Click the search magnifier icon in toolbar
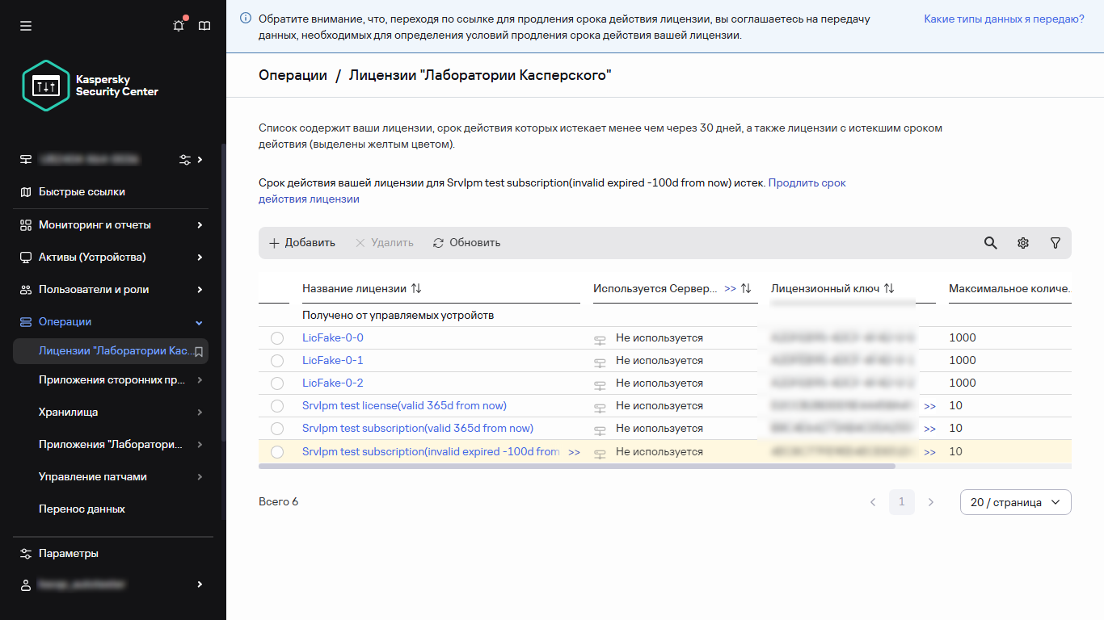The height and width of the screenshot is (620, 1104). (x=990, y=243)
